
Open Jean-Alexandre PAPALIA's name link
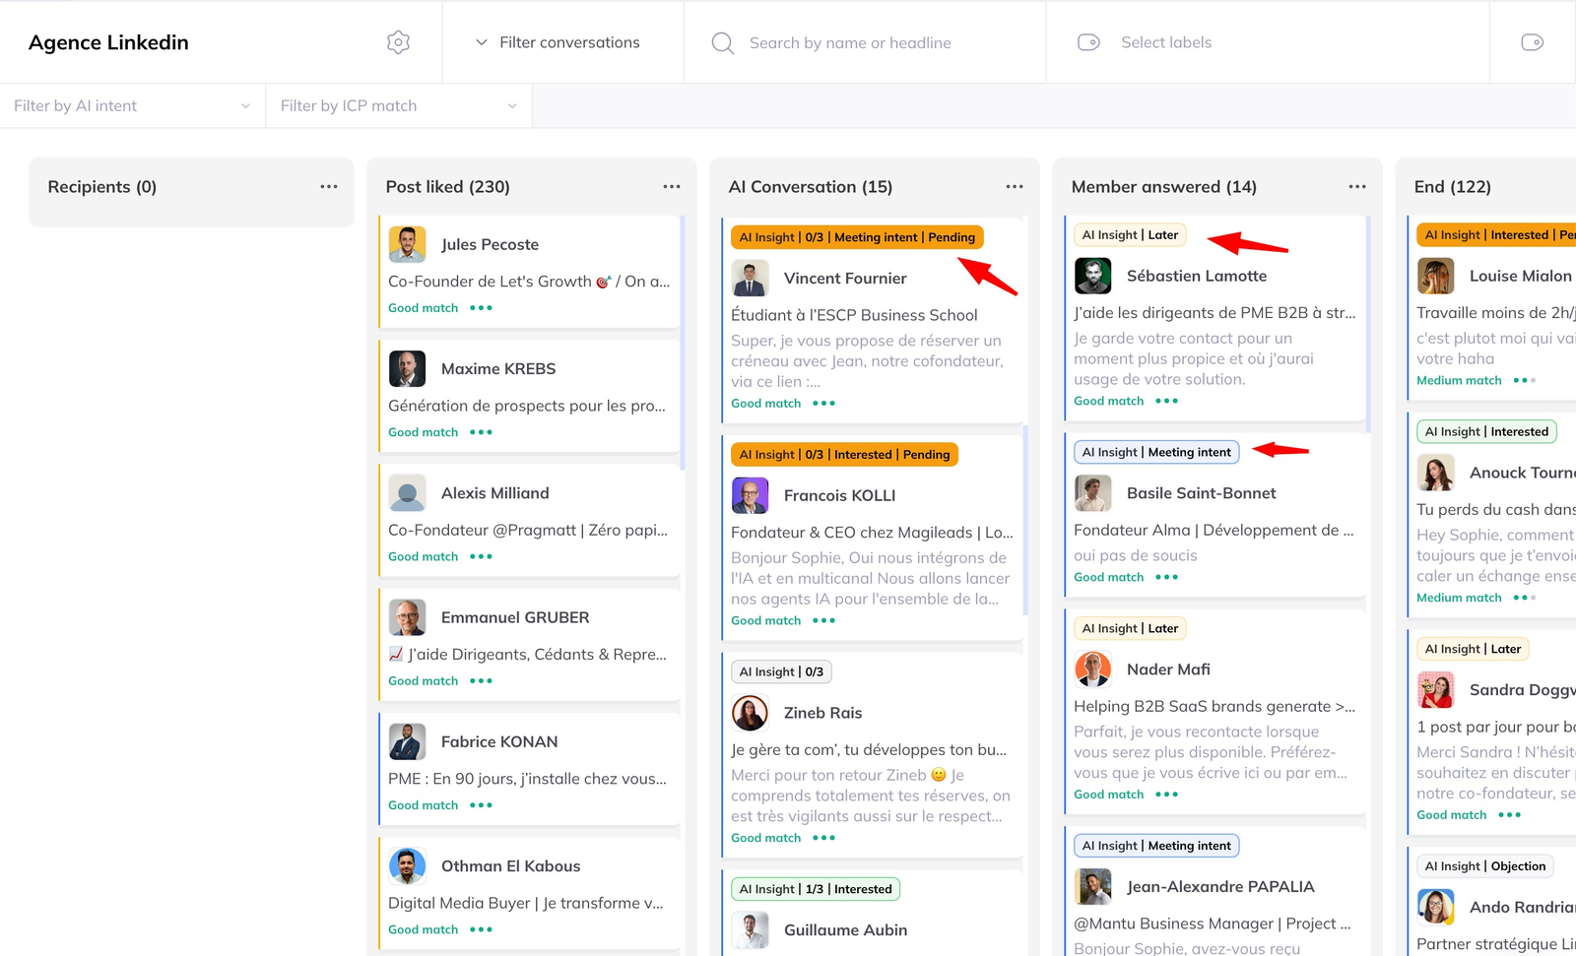tap(1220, 887)
